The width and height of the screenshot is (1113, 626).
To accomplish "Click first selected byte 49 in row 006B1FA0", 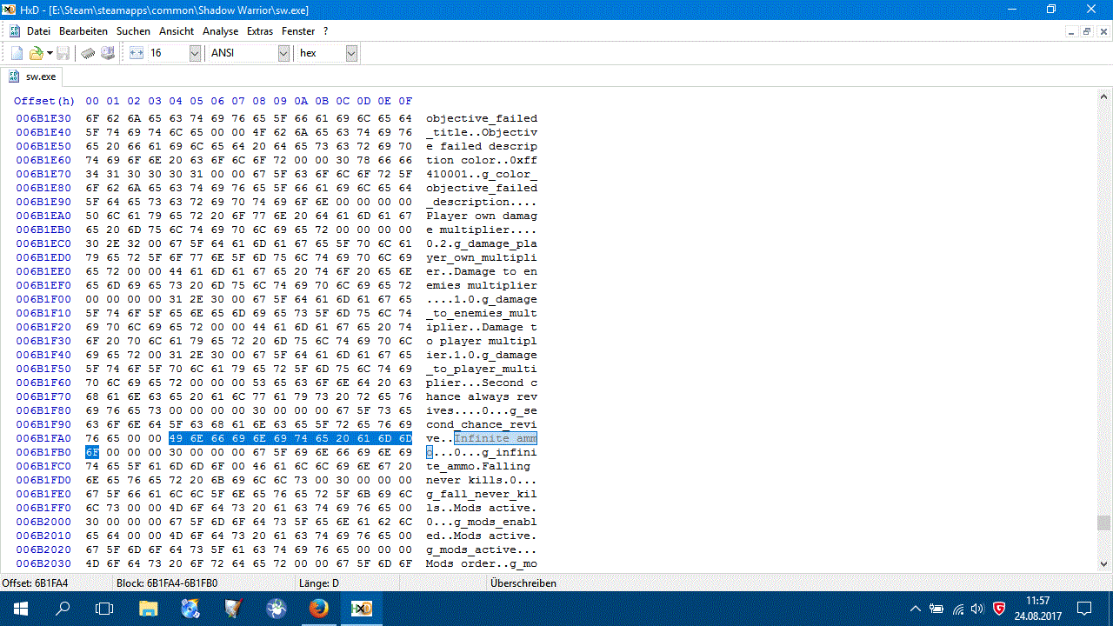I will (x=176, y=438).
